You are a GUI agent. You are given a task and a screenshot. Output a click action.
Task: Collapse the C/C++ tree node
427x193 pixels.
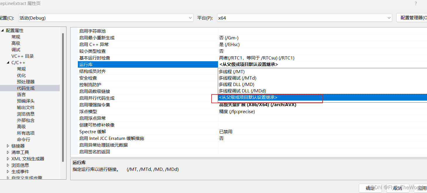pos(8,62)
